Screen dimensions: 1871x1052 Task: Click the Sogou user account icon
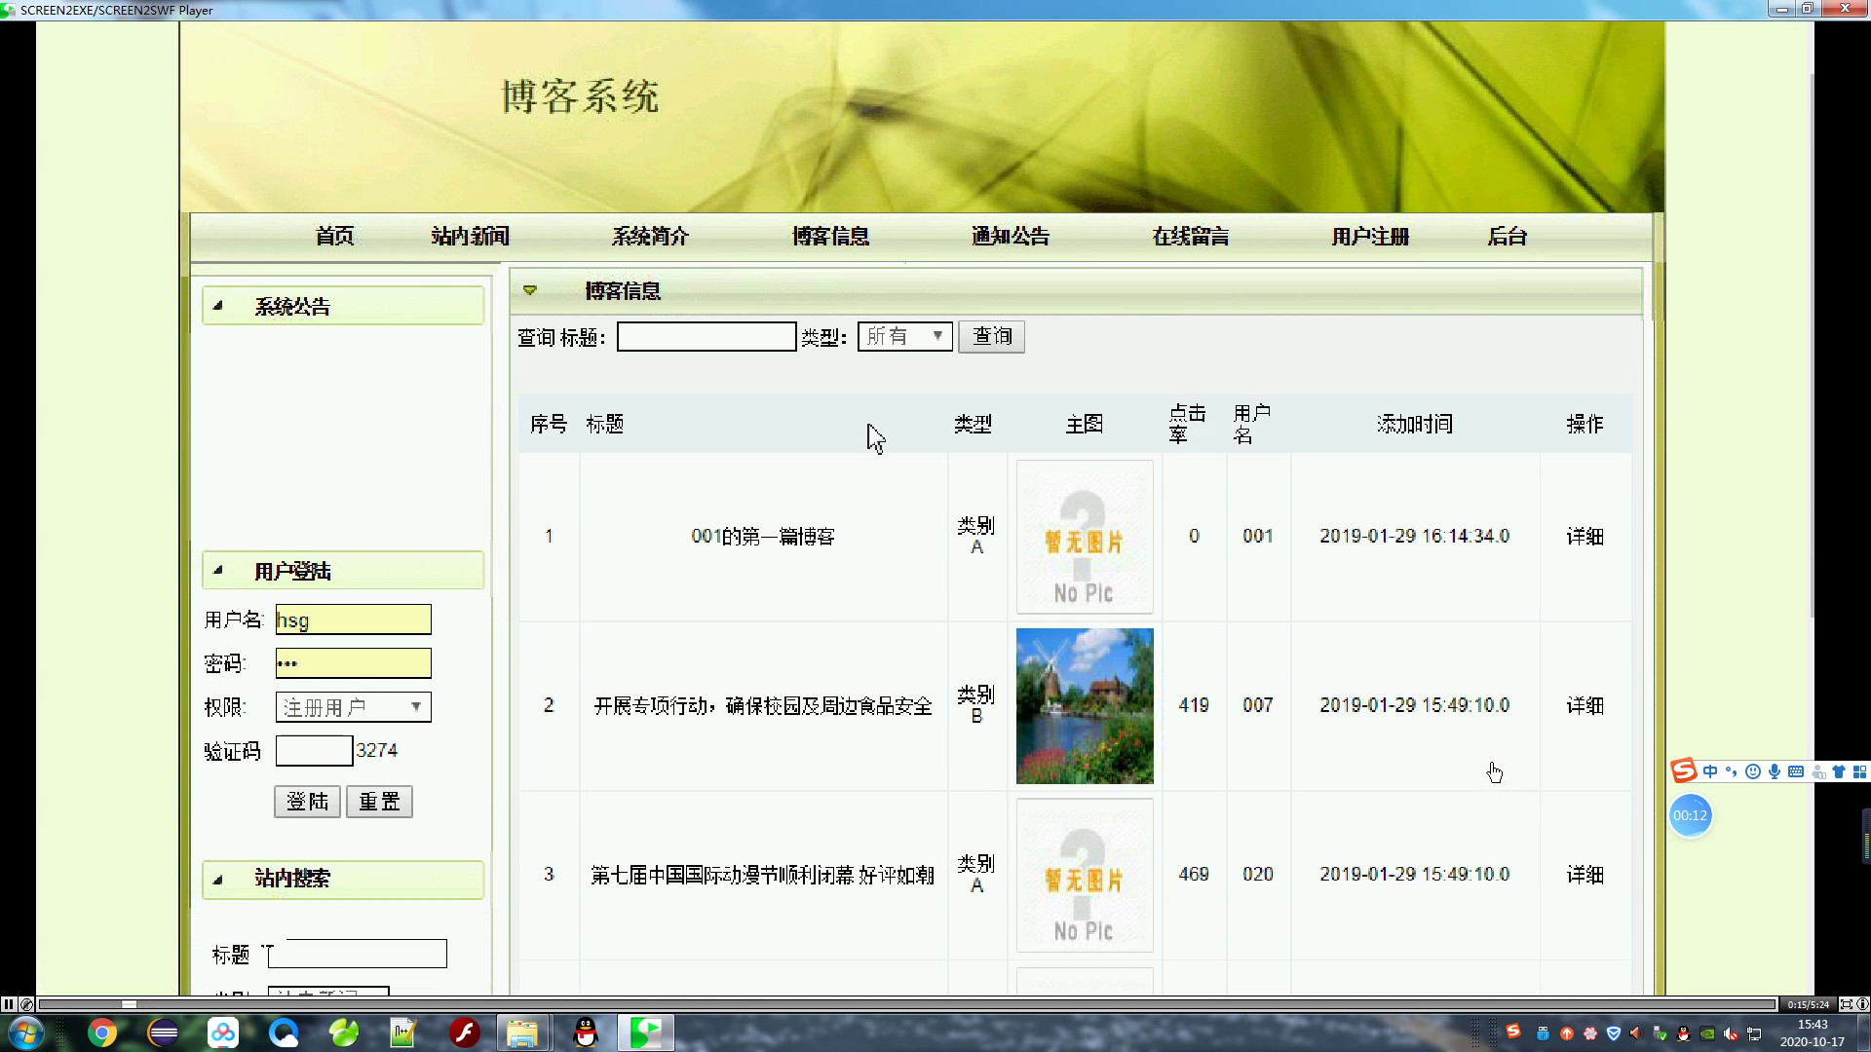pyautogui.click(x=1817, y=771)
